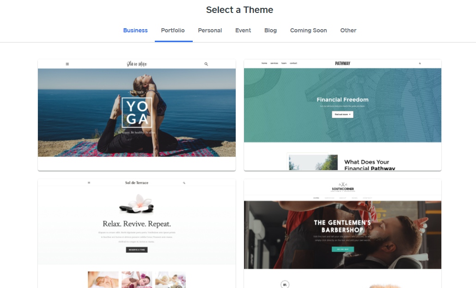The width and height of the screenshot is (476, 288).
Task: Choose the Yoga theme thumbnail
Action: (x=137, y=115)
